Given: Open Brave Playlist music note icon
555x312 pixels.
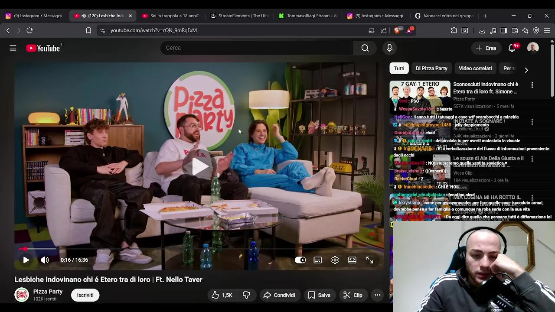Looking at the screenshot, I should click(493, 30).
